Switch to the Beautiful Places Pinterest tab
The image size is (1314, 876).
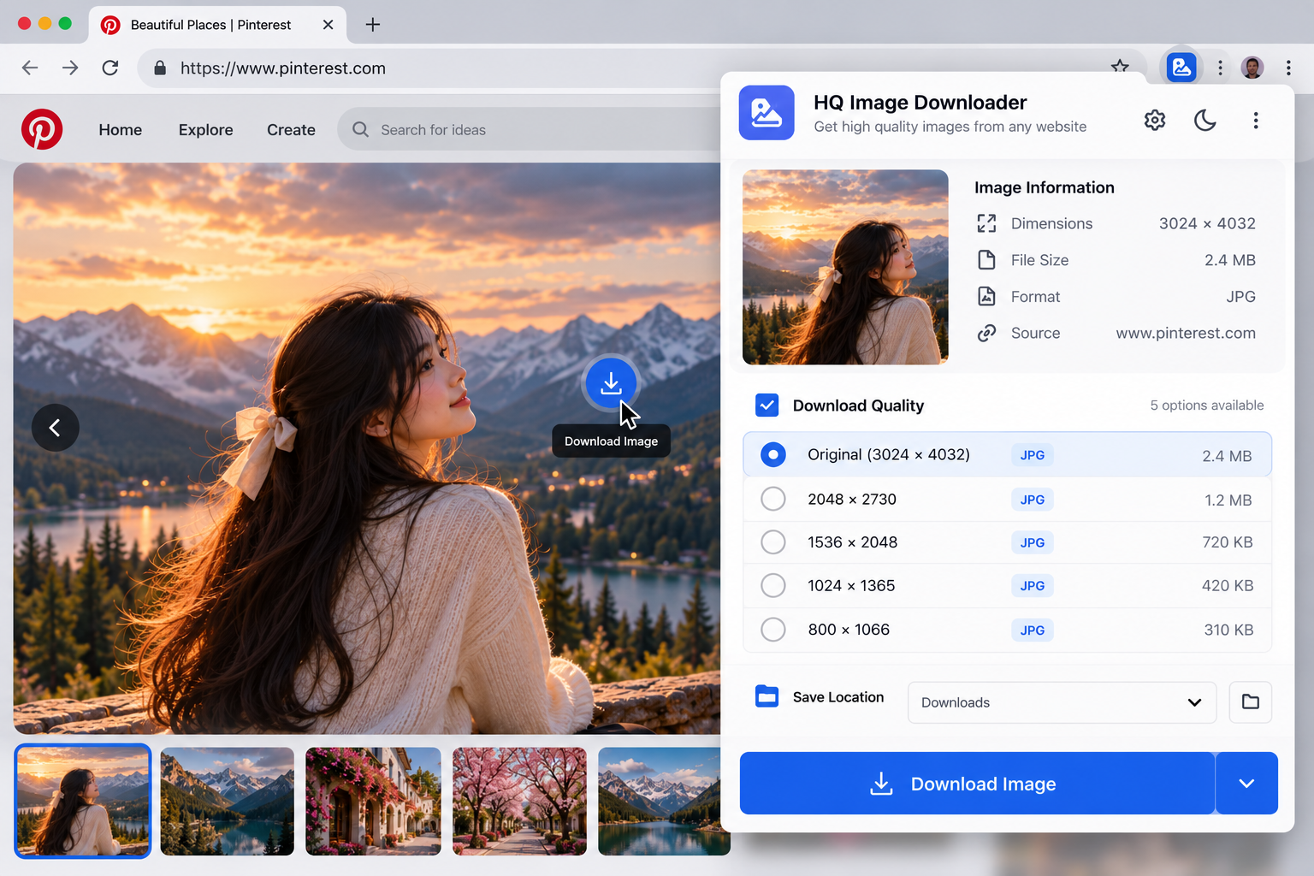click(217, 25)
